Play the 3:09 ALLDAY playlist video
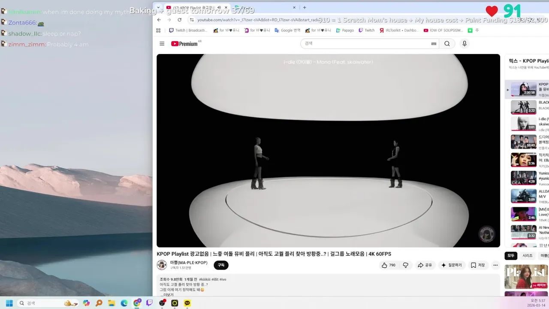Image resolution: width=549 pixels, height=309 pixels. click(523, 196)
